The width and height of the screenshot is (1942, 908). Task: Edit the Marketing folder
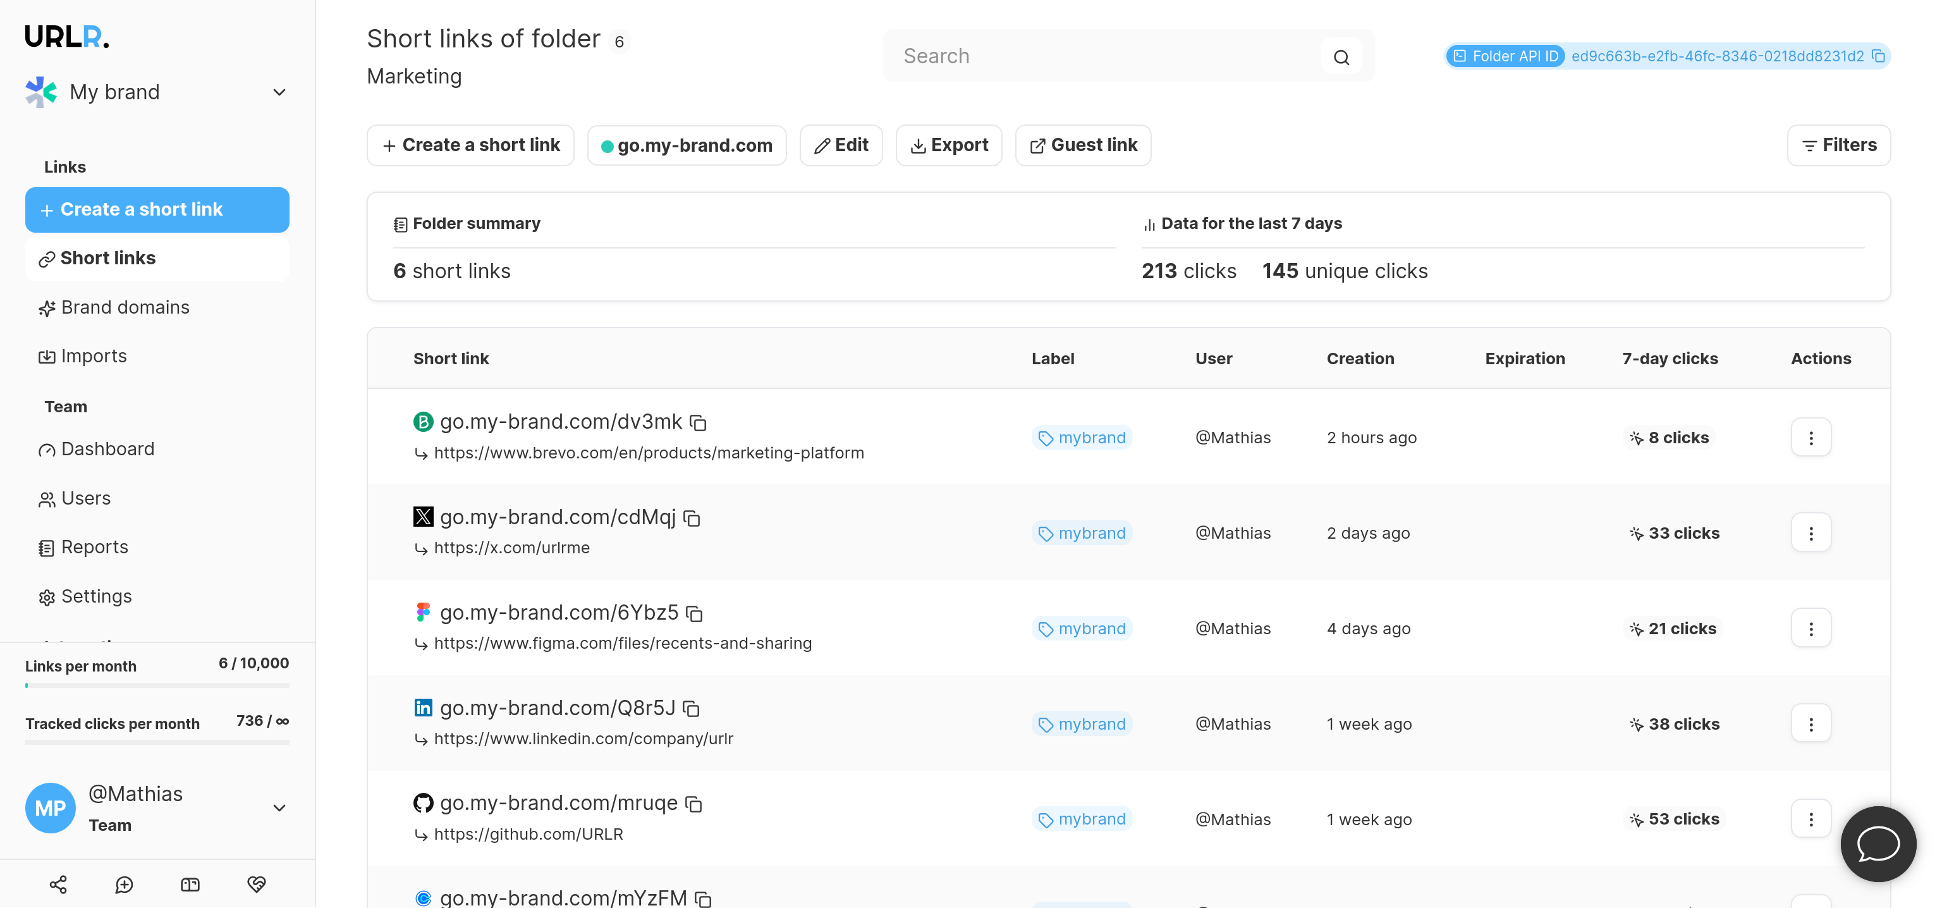(841, 145)
